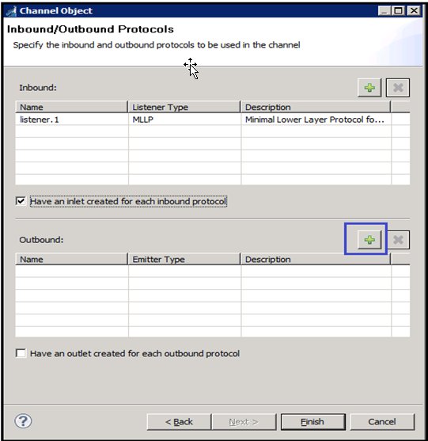Click the MLLP listener type cell
The image size is (428, 441).
coord(184,120)
